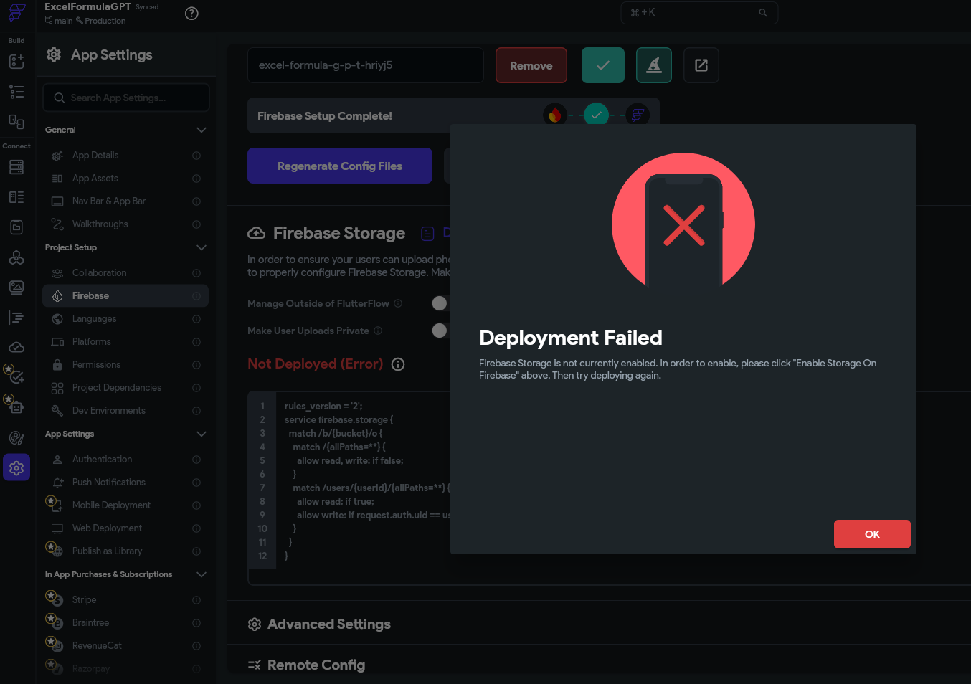Click the red Remove button
This screenshot has height=684, width=971.
click(531, 65)
